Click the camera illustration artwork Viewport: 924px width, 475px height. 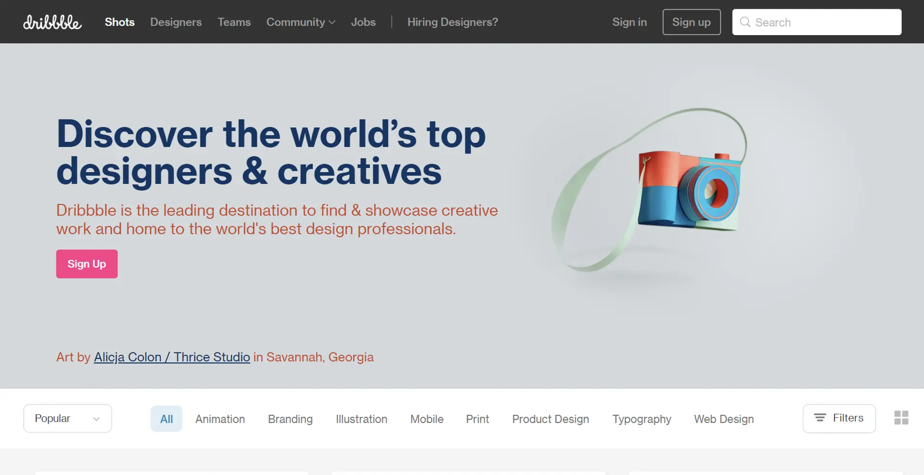tap(688, 193)
